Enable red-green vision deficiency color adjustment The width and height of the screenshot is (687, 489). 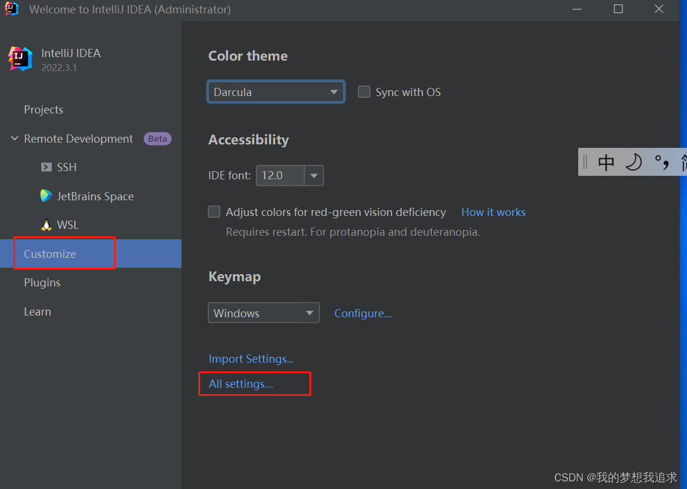pyautogui.click(x=214, y=212)
